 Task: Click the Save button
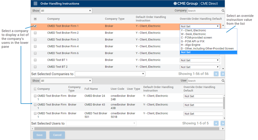(39, 135)
